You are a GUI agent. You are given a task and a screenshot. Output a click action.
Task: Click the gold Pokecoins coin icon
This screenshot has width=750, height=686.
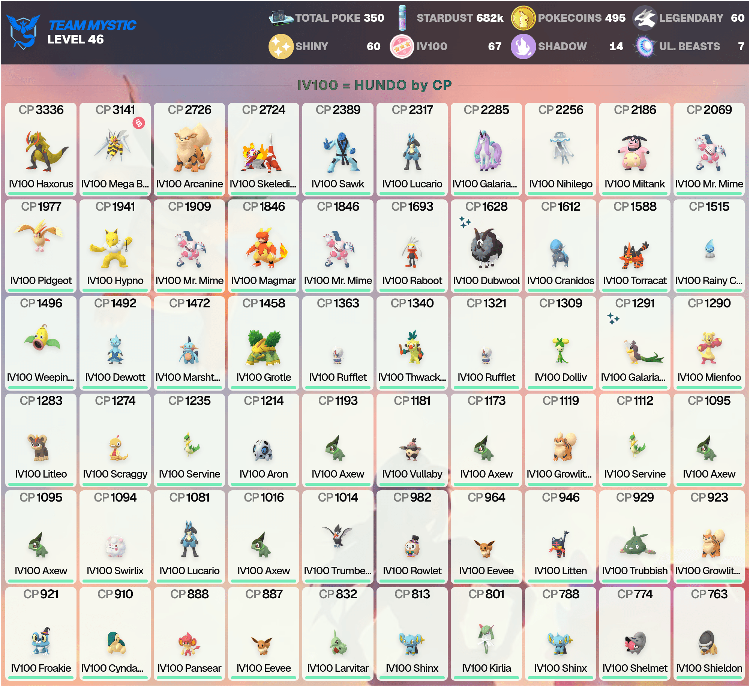tap(523, 18)
